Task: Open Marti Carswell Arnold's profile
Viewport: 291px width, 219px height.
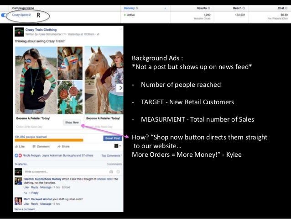Action: [38, 199]
